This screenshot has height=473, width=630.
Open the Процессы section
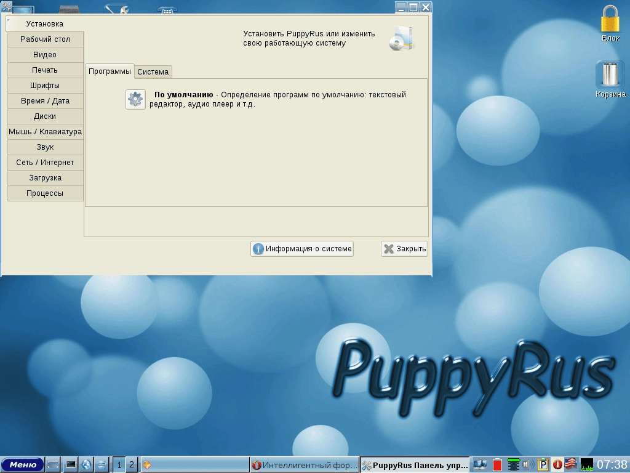point(45,193)
